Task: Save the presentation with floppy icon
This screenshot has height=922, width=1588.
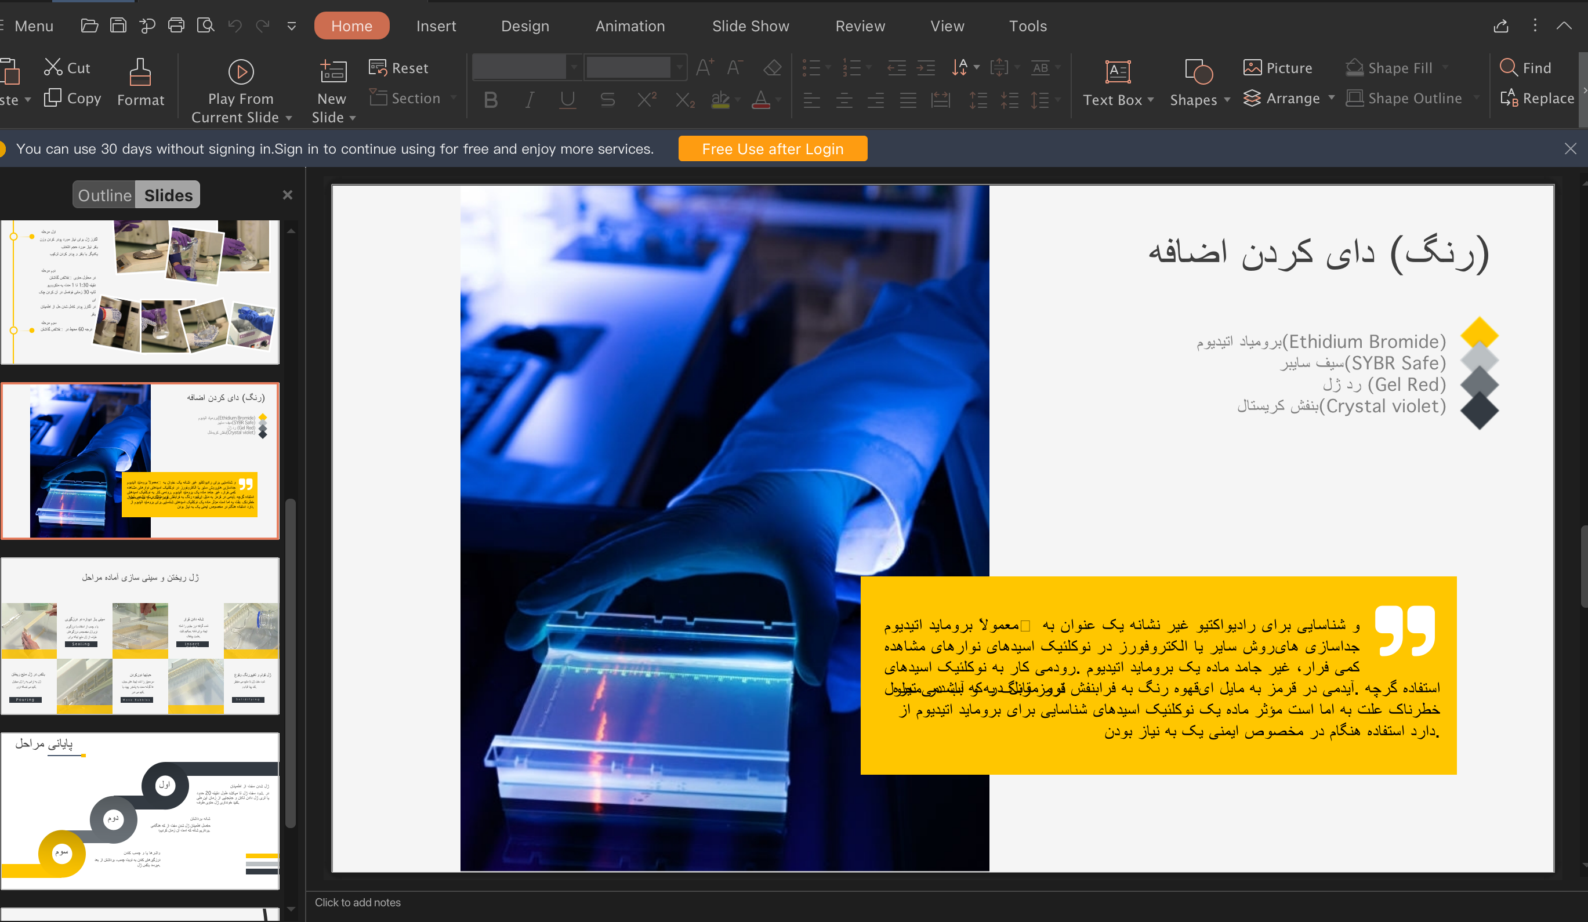Action: click(x=118, y=26)
